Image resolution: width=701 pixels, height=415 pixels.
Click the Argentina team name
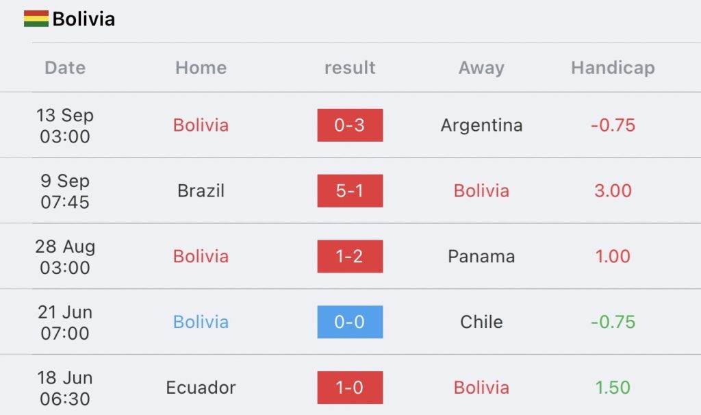tap(481, 125)
